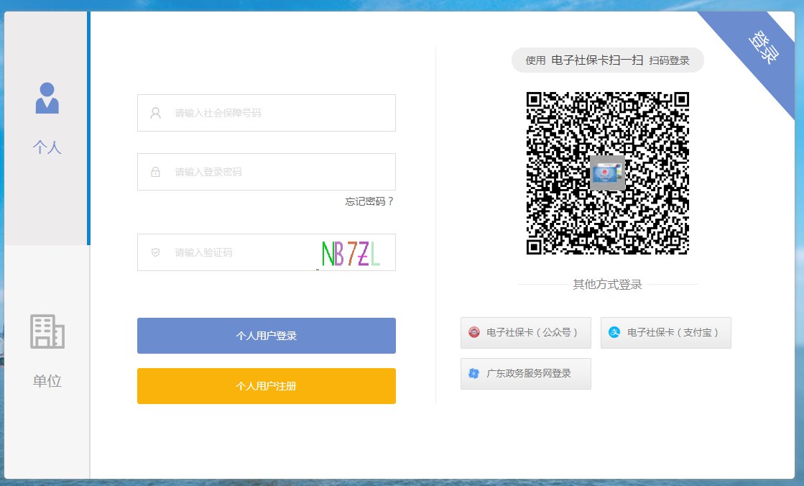
Task: Click the red 公众号 social security card icon
Action: click(x=473, y=333)
